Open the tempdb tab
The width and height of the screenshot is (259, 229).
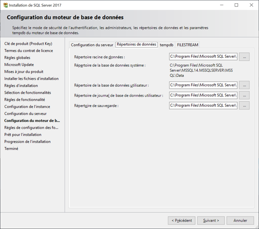166,45
